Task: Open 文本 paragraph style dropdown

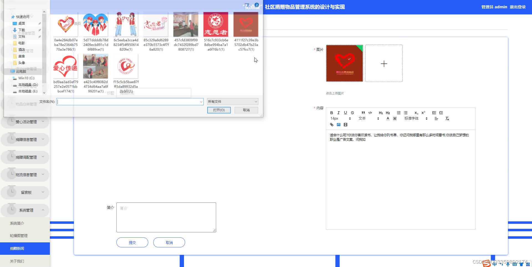Action: click(x=369, y=119)
